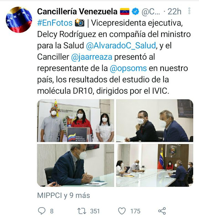Open the meeting table photo with flag
This screenshot has height=220, width=199.
pyautogui.click(x=155, y=165)
